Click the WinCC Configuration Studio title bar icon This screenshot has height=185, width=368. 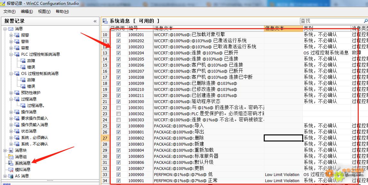[3, 3]
